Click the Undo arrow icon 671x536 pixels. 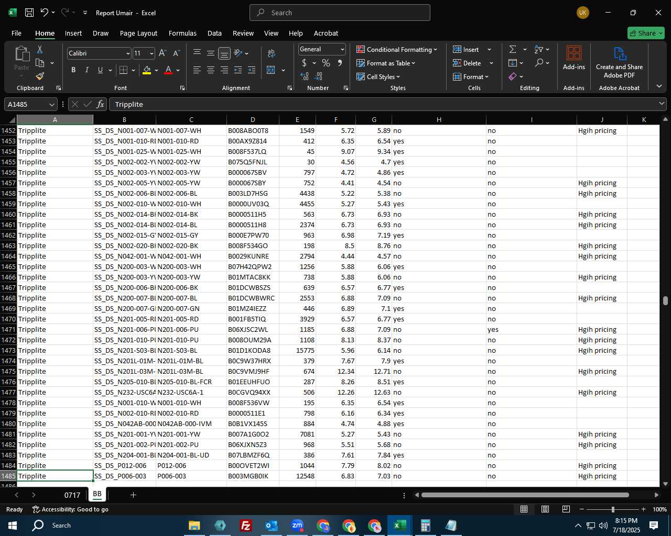45,13
